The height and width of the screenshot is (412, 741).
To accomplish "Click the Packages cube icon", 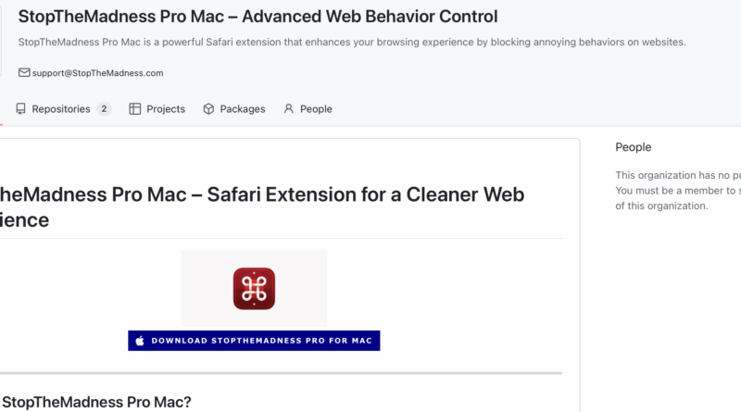I will point(208,109).
